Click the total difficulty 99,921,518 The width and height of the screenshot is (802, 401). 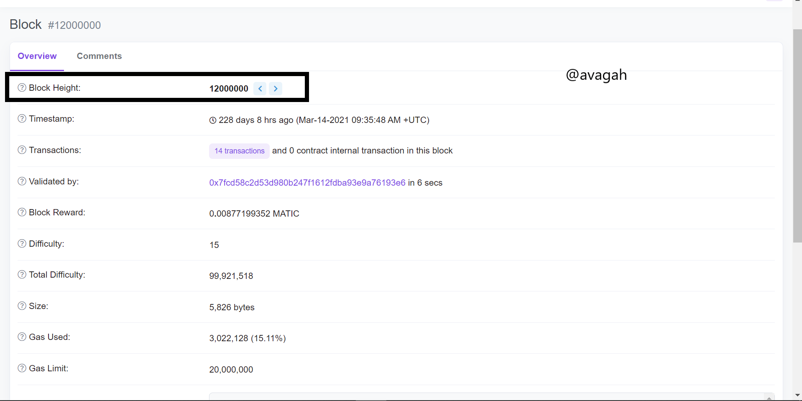pos(231,276)
